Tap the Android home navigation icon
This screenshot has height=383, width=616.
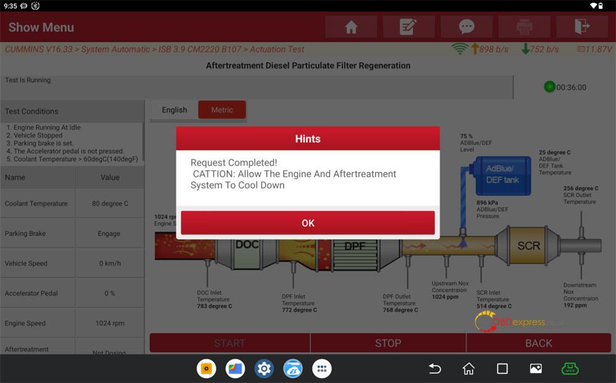(468, 368)
